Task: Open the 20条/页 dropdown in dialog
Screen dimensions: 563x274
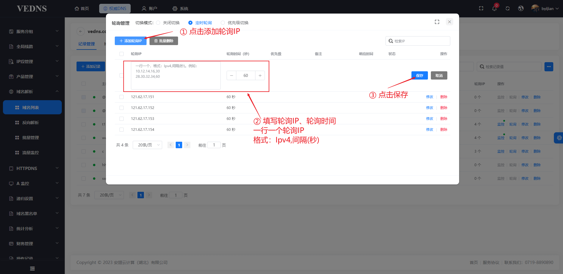Action: [147, 145]
